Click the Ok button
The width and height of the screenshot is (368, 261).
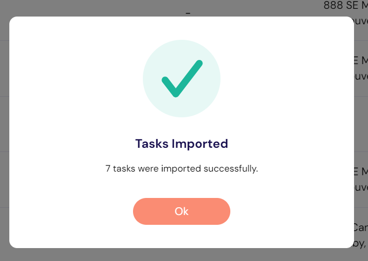tap(182, 211)
